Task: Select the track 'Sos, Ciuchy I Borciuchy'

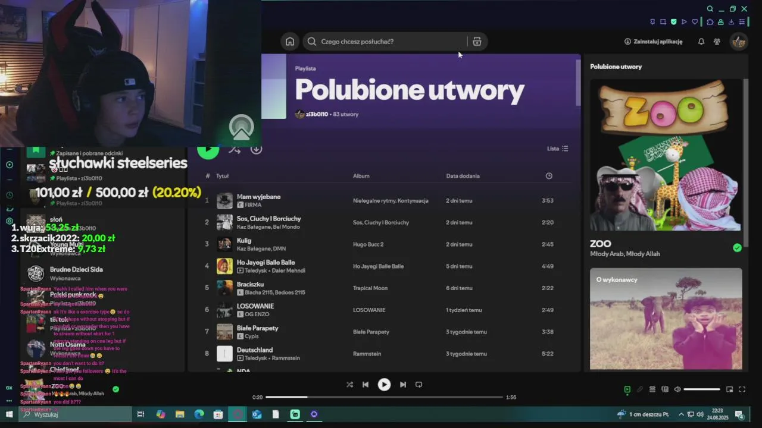Action: click(268, 219)
